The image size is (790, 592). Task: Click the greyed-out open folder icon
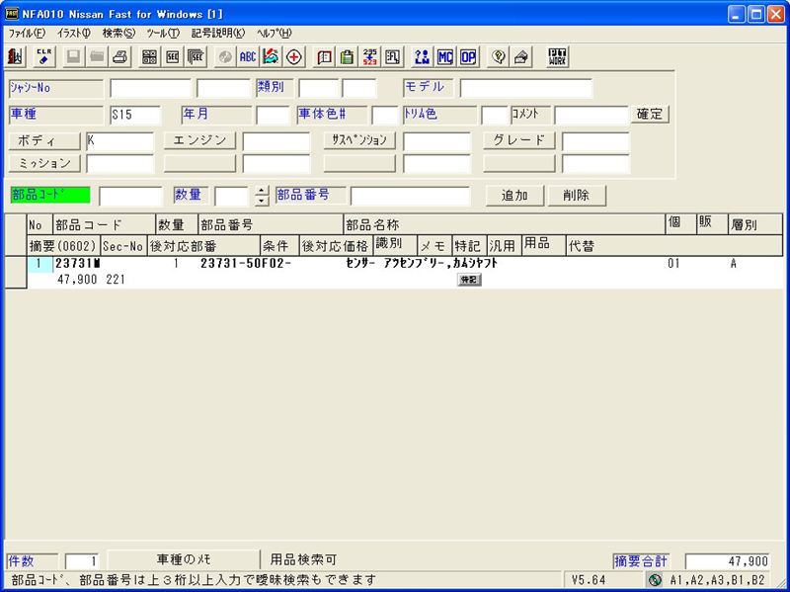(97, 57)
